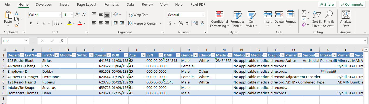The width and height of the screenshot is (369, 104).
Task: Open the Gender column filter dropdown
Action: [x=195, y=55]
